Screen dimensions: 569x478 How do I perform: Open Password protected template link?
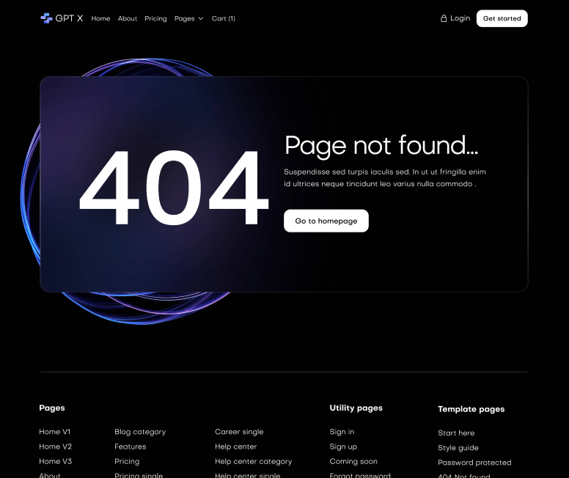pos(474,463)
